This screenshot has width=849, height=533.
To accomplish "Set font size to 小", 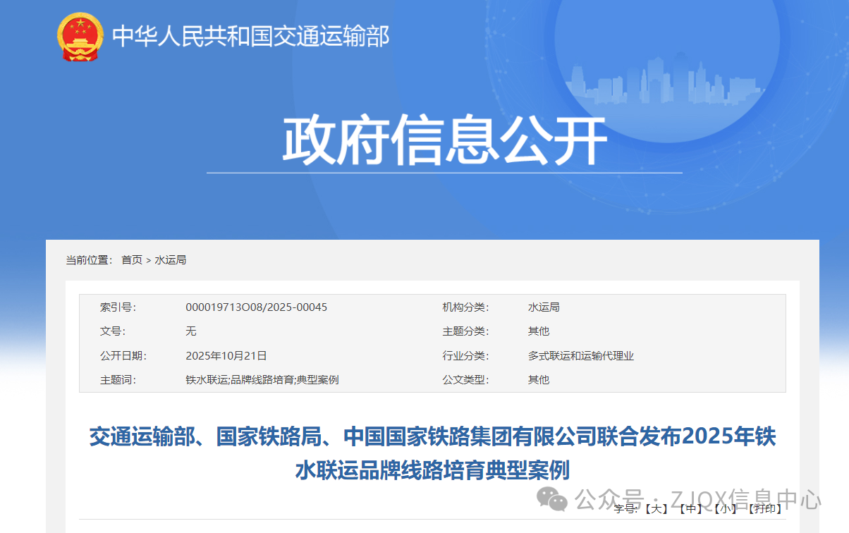I will tap(725, 508).
